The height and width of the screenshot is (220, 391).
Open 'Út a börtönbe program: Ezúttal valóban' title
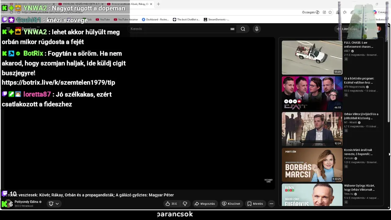[x=359, y=80]
